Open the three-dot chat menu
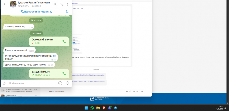 coord(67,4)
